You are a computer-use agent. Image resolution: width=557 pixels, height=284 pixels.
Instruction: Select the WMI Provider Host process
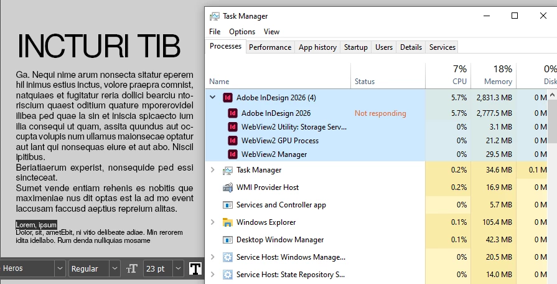click(x=377, y=187)
